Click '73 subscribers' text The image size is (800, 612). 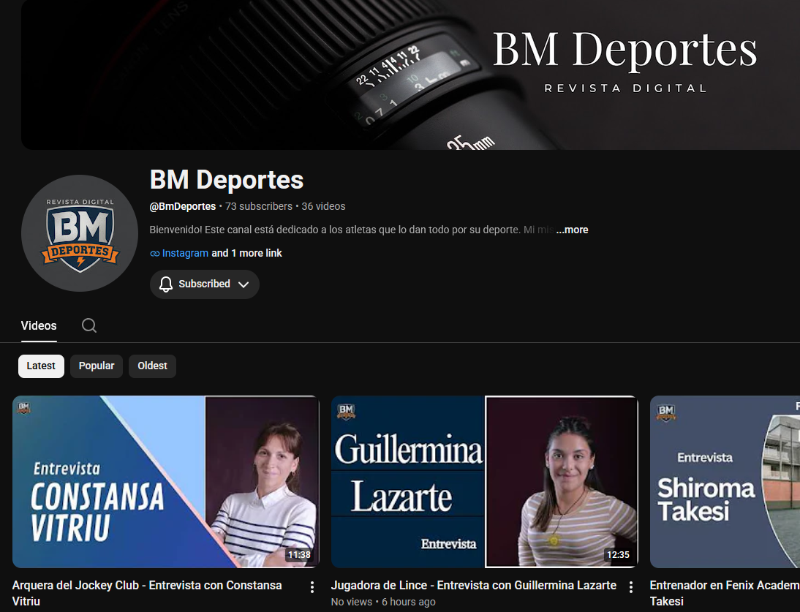pyautogui.click(x=259, y=206)
